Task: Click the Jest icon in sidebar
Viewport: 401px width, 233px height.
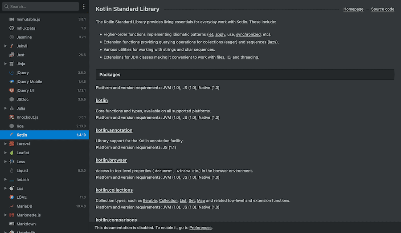Action: pyautogui.click(x=12, y=55)
